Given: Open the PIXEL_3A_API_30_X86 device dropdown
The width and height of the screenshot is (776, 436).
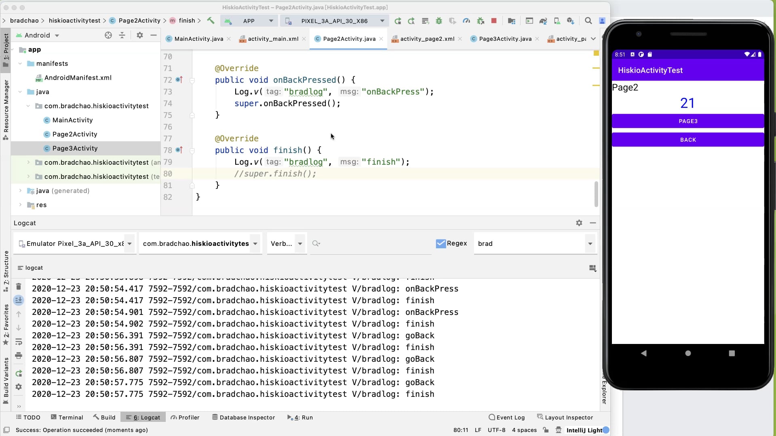Looking at the screenshot, I should pos(335,21).
